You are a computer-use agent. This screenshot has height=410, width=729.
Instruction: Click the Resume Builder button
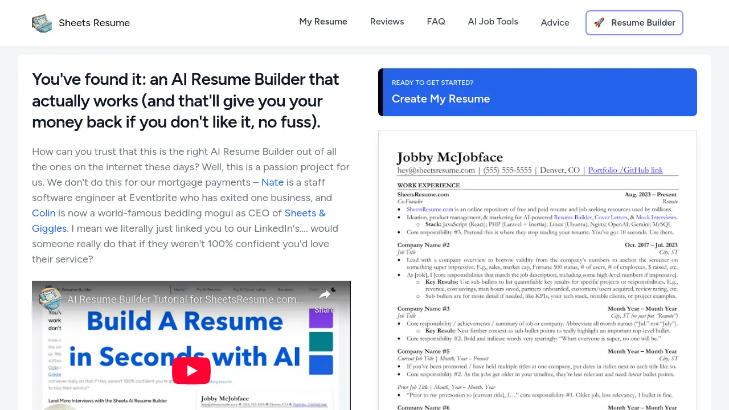pyautogui.click(x=634, y=23)
